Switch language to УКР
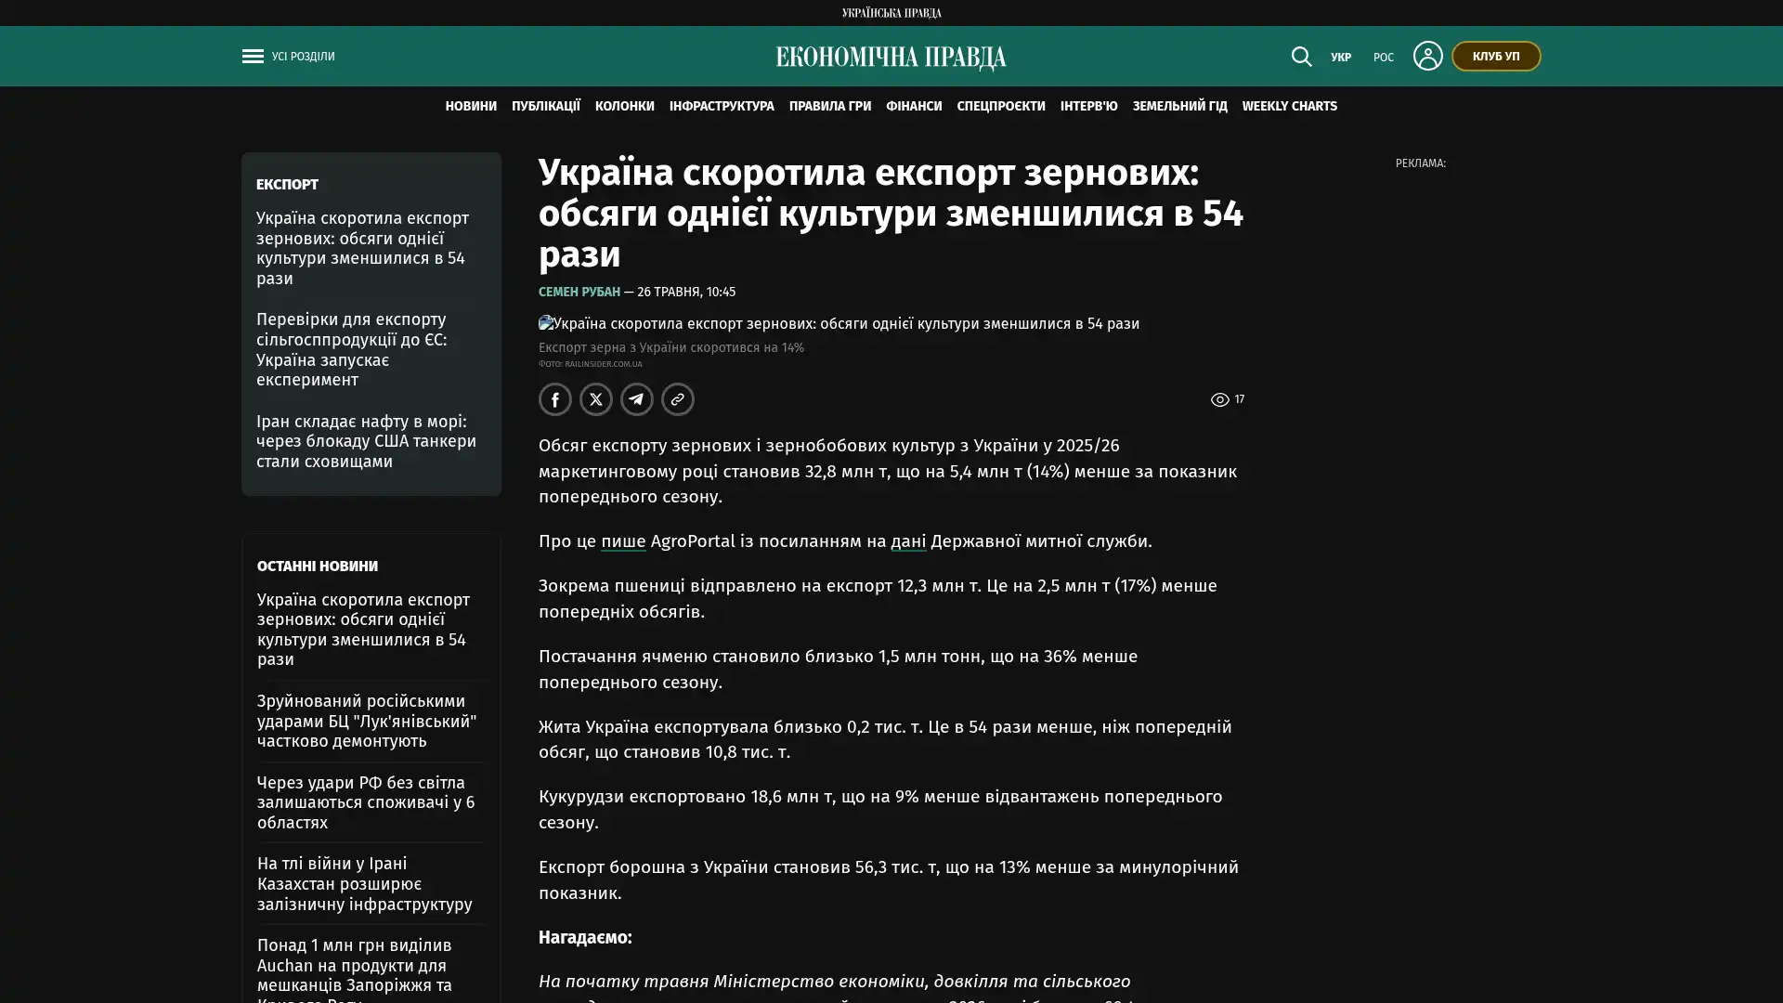 tap(1340, 58)
